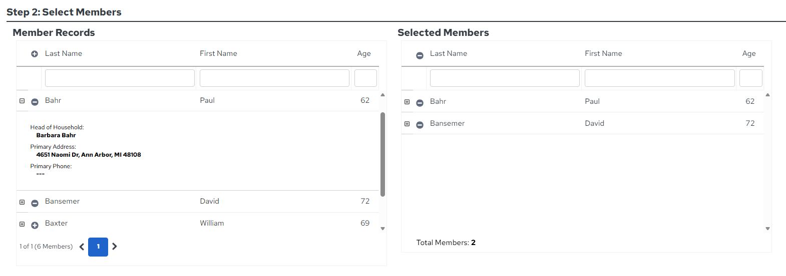Select age 69 cell for Baxter
The width and height of the screenshot is (786, 276).
tap(365, 223)
